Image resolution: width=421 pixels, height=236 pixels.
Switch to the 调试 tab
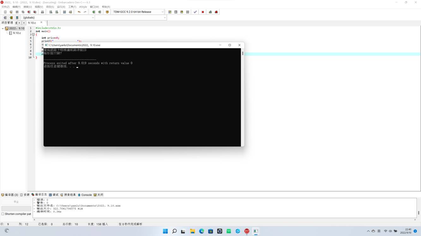54,195
